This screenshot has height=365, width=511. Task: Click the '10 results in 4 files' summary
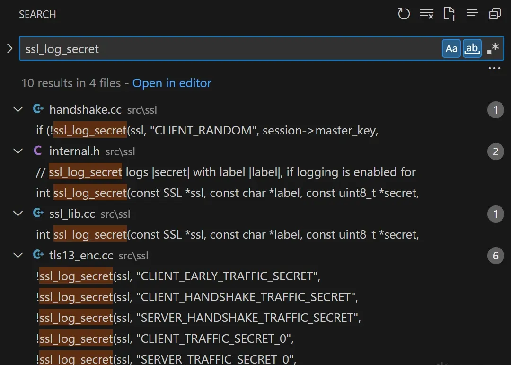[x=71, y=83]
